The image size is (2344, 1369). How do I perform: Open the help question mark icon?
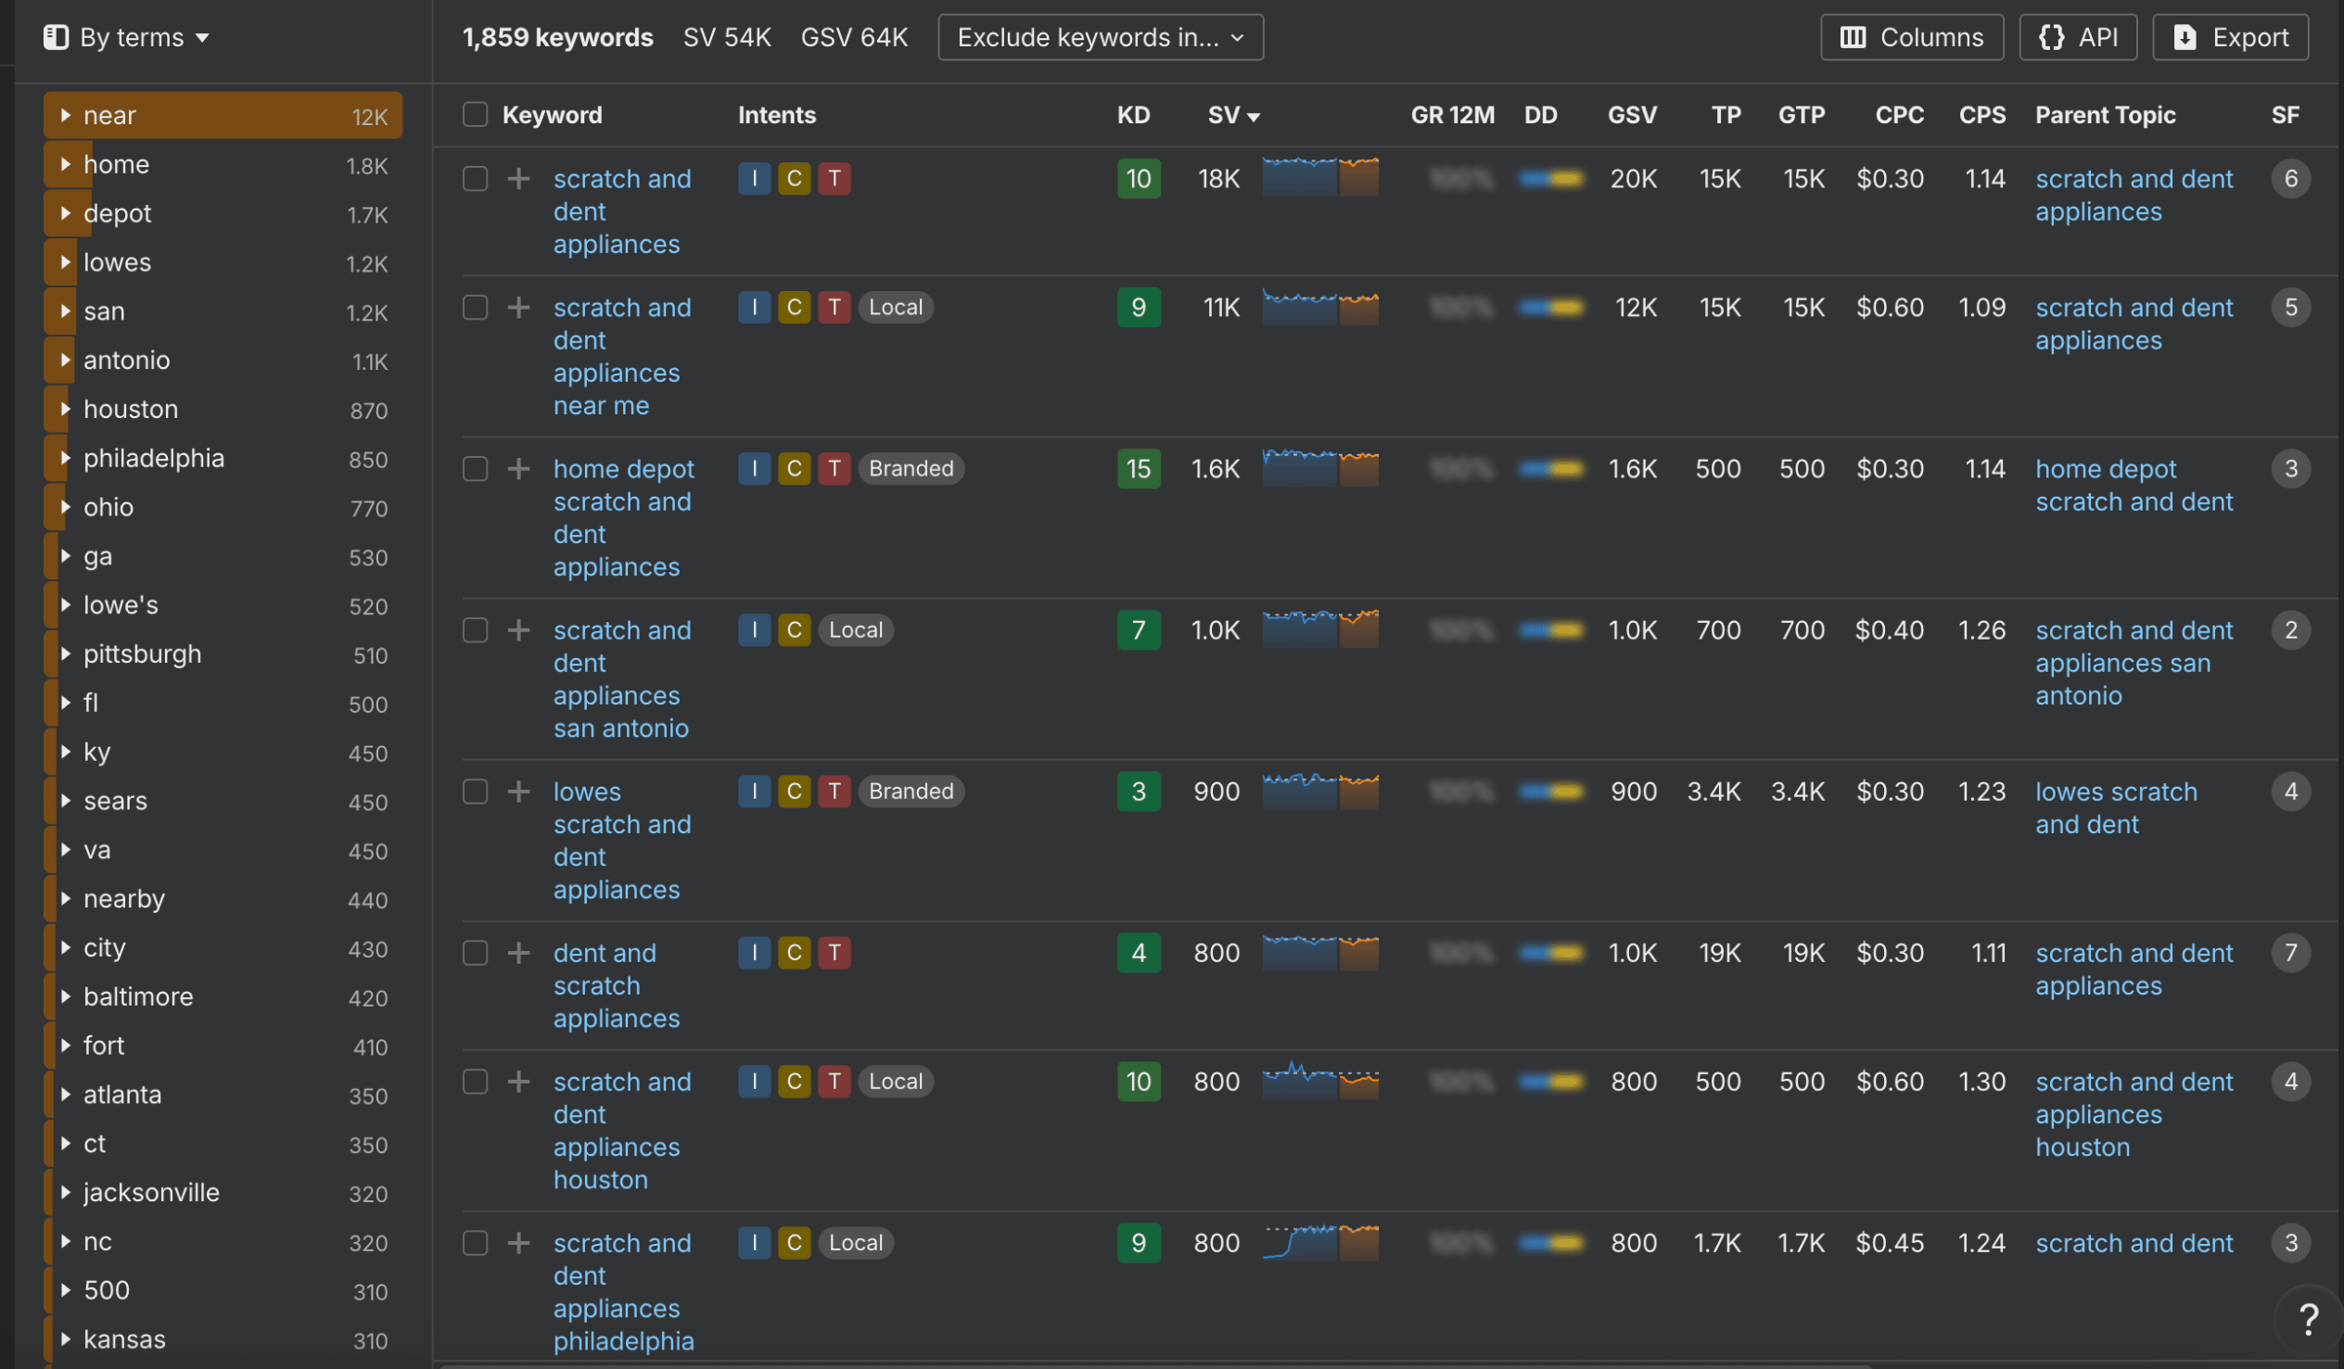click(2308, 1319)
